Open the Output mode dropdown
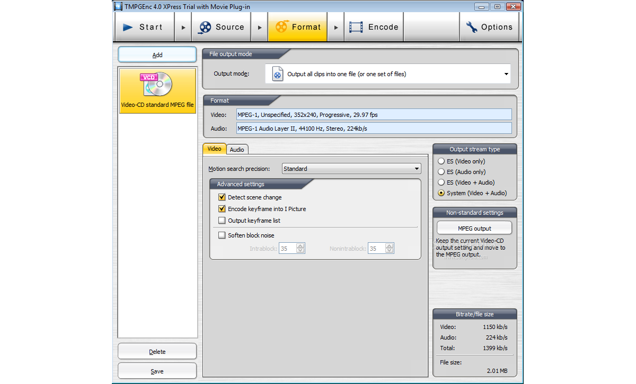The image size is (636, 384). pos(388,74)
